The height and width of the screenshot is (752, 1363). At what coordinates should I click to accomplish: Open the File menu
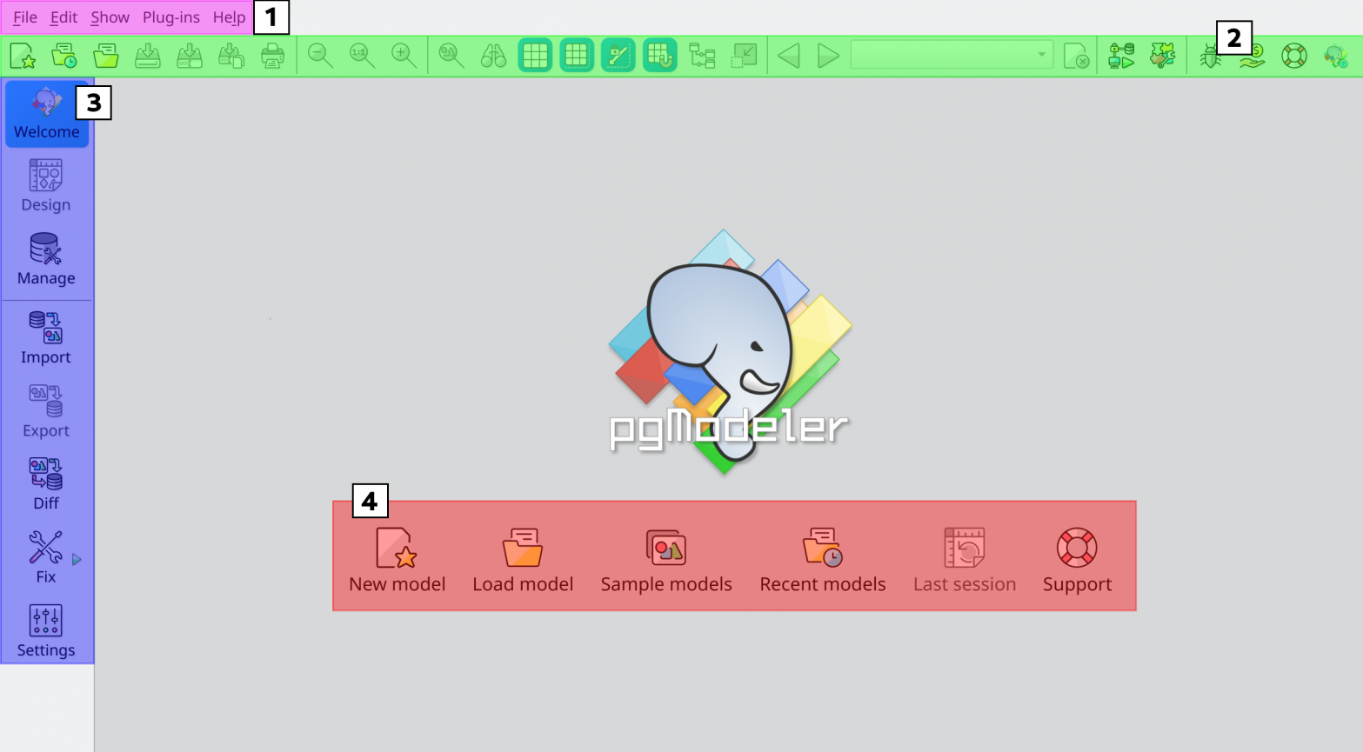[x=25, y=17]
